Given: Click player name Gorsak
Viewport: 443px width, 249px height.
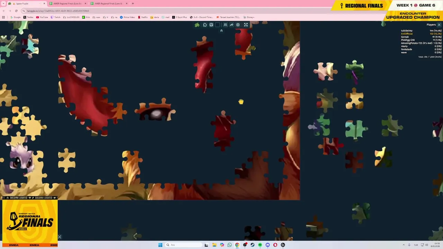Looking at the screenshot, I should pos(405,37).
